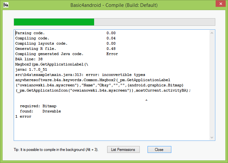The width and height of the screenshot is (228, 163).
Task: Click the 'B4A line: 38' text
Action: 29,59
